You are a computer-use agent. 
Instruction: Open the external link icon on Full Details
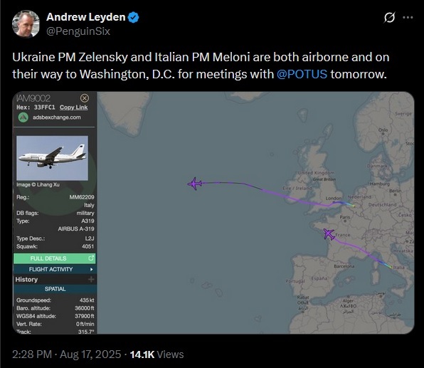pos(91,258)
